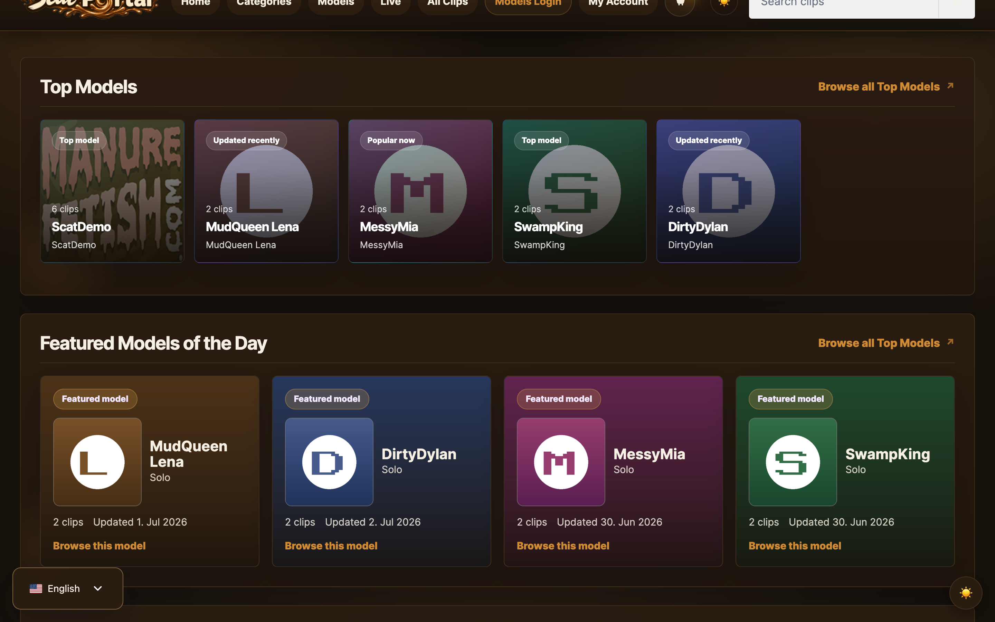Click the "Updated 2. Jul 2026" text
Viewport: 995px width, 622px height.
tap(373, 522)
